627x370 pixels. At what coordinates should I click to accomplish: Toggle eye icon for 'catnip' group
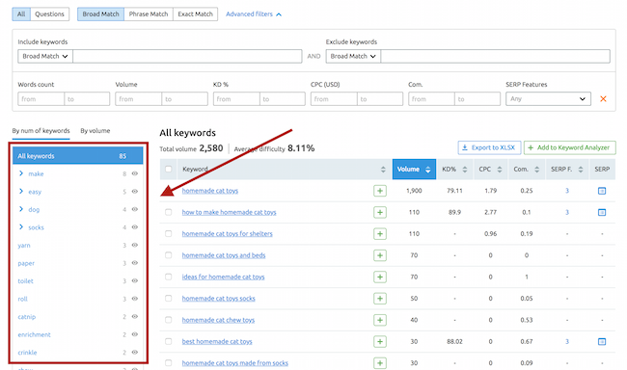click(x=135, y=316)
